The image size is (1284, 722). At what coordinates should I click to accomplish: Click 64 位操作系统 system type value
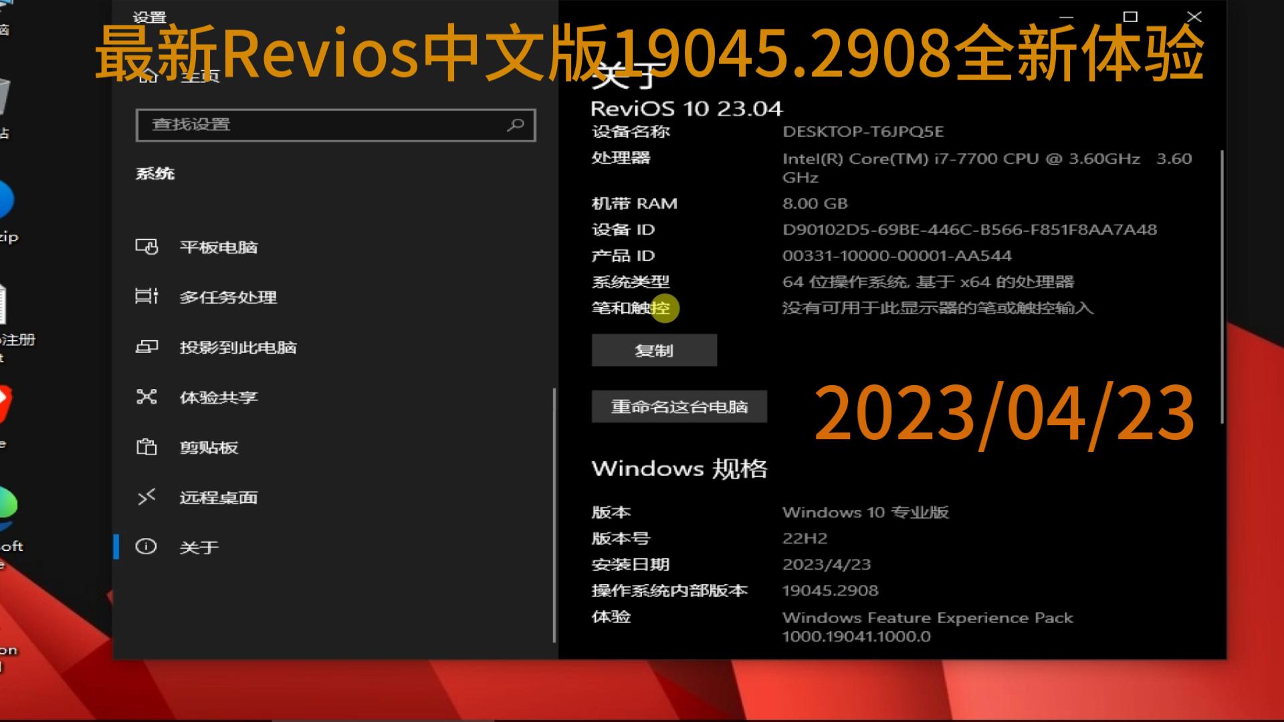[x=928, y=281]
